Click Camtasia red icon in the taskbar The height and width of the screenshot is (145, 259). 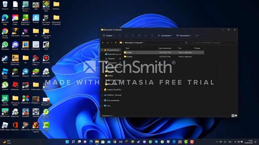point(192,142)
